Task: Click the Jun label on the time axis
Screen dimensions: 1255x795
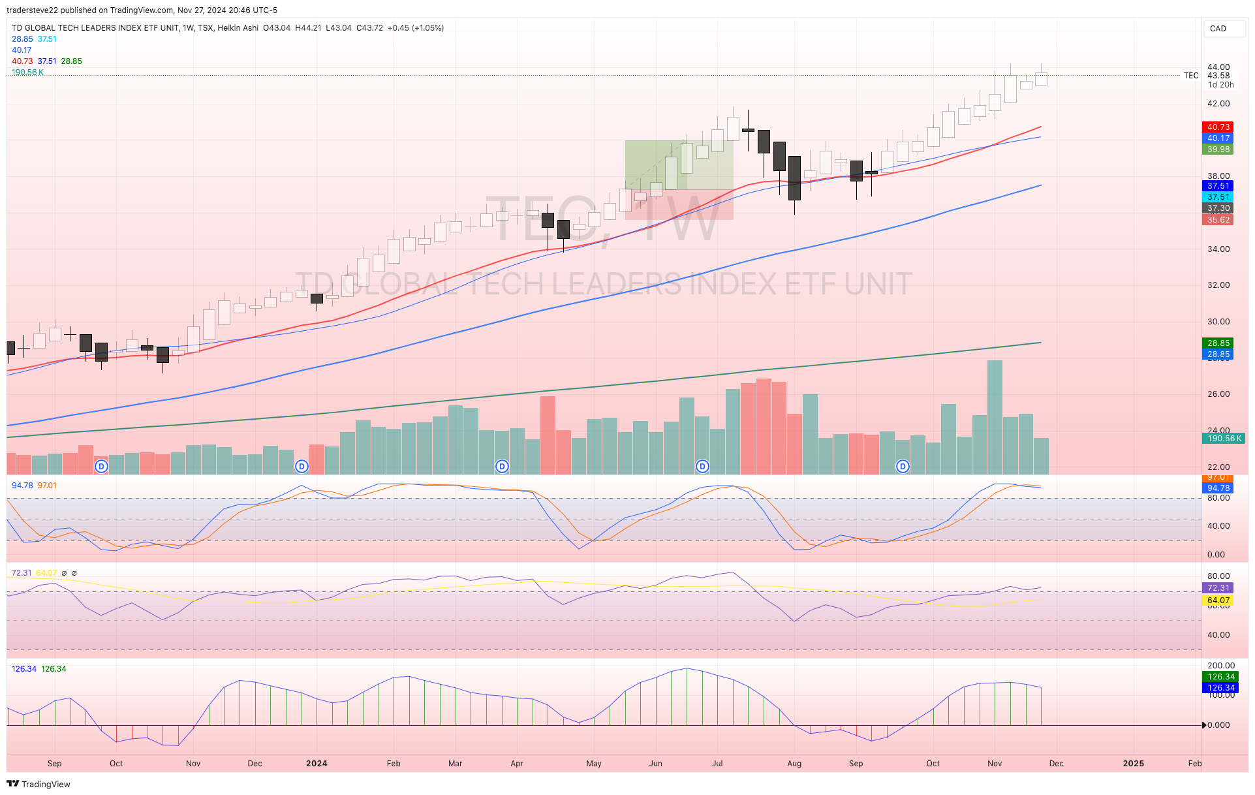Action: tap(655, 764)
